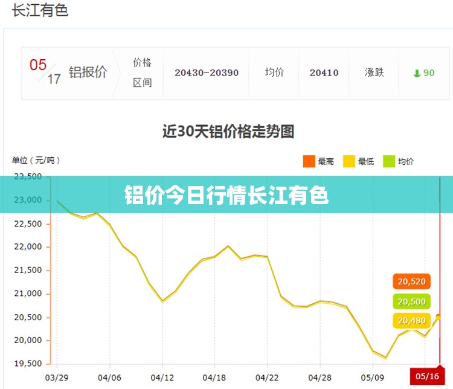Click the orange 20,520 tooltip label
The image size is (453, 389).
pos(412,281)
